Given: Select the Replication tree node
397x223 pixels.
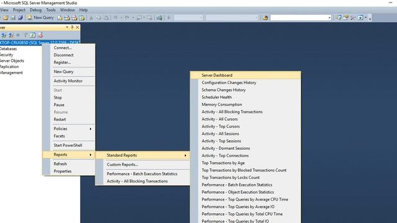Looking at the screenshot, I should 9,67.
